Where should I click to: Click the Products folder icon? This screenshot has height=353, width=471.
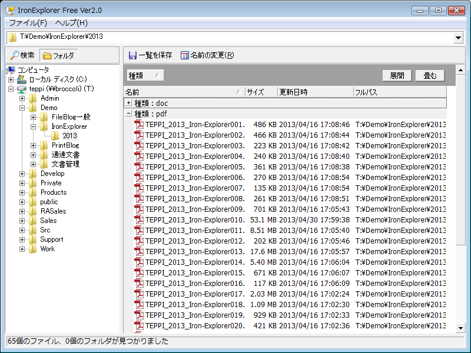33,192
